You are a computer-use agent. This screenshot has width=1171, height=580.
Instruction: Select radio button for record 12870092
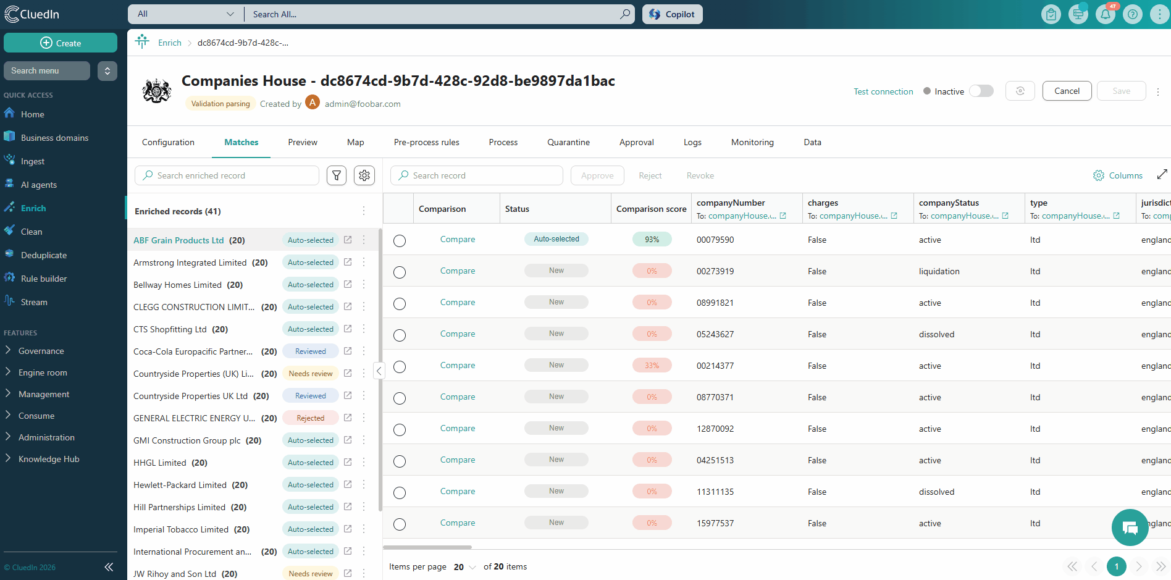pyautogui.click(x=400, y=429)
